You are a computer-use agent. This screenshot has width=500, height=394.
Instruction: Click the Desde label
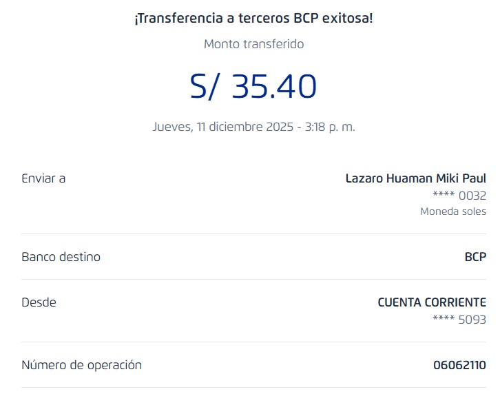click(39, 302)
